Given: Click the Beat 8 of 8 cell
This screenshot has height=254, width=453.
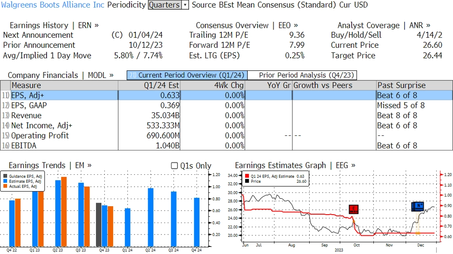Looking at the screenshot, I should 397,115.
